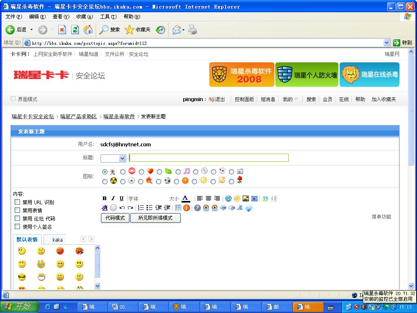Screen dimensions: 417x313
Task: Open the 后退 back history dropdown arrow
Action: coord(31,29)
